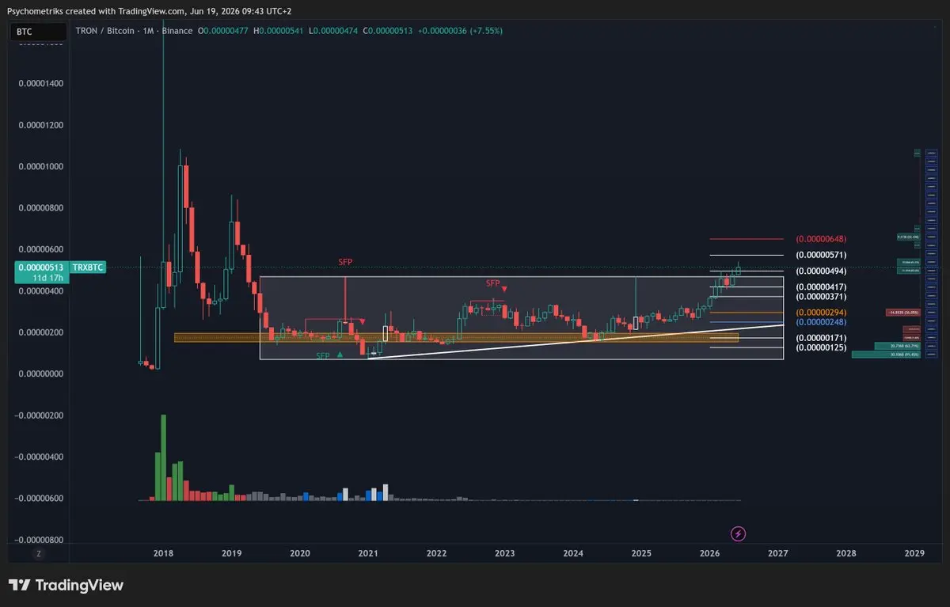Click the low value L0.00000474
This screenshot has width=950, height=607.
[x=333, y=31]
